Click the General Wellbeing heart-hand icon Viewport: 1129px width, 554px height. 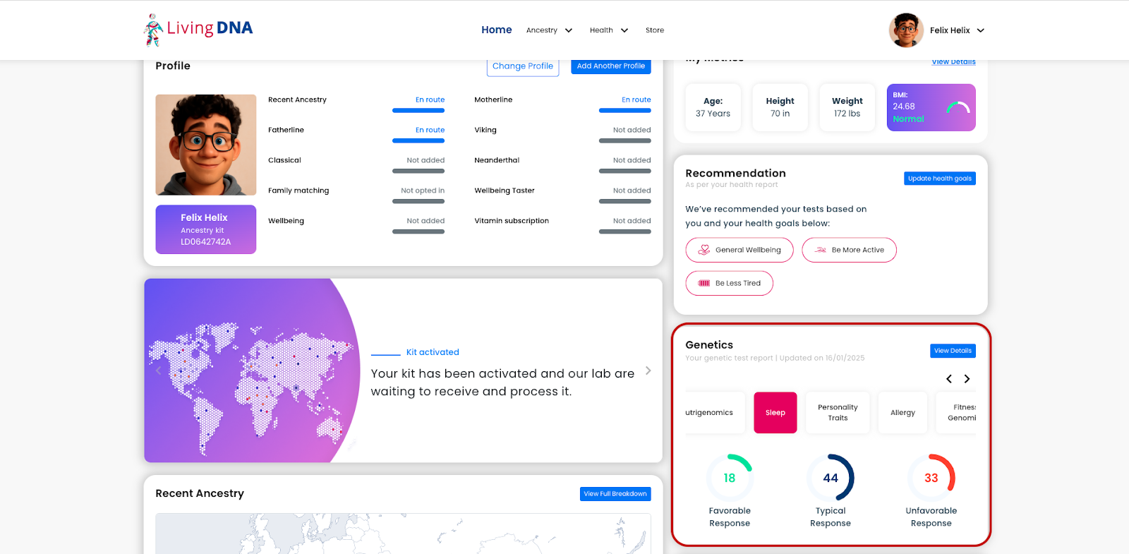click(x=704, y=250)
